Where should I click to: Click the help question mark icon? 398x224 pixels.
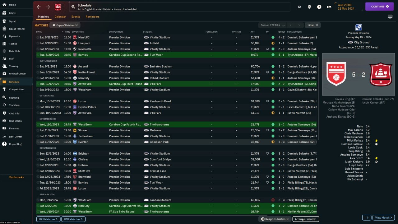point(319,7)
